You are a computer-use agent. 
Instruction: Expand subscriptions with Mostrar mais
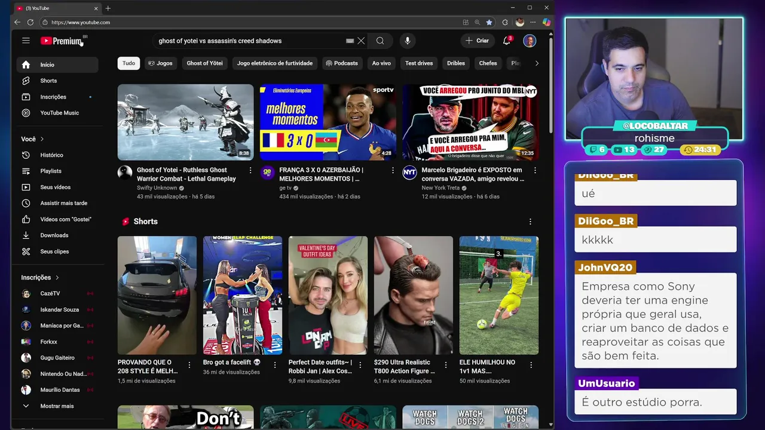[57, 406]
